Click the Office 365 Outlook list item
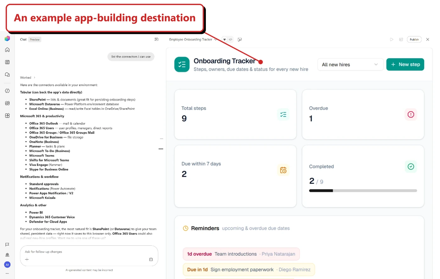Viewport: 440px width, 279px height. pos(57,123)
